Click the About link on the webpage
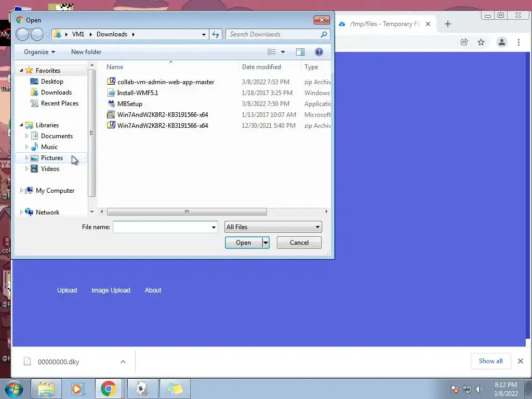Viewport: 532px width, 399px height. click(x=153, y=290)
